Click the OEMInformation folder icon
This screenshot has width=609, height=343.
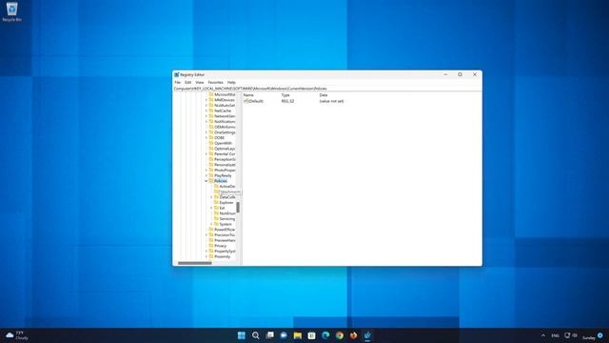pyautogui.click(x=211, y=127)
